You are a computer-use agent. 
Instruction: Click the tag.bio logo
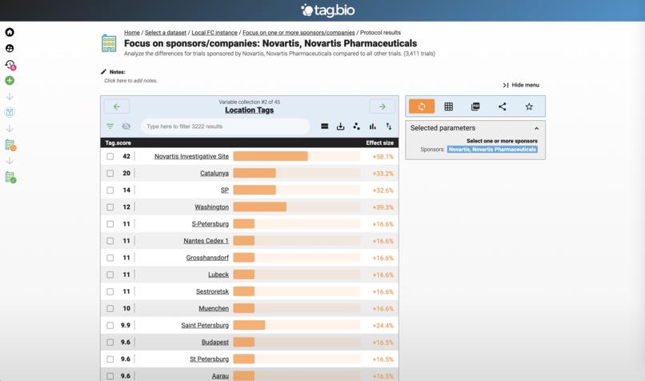327,10
